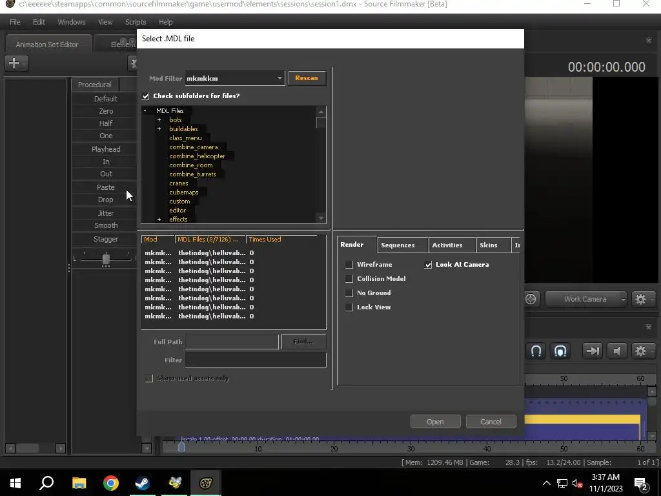Enable the No Ground checkbox
The height and width of the screenshot is (496, 661).
point(349,293)
